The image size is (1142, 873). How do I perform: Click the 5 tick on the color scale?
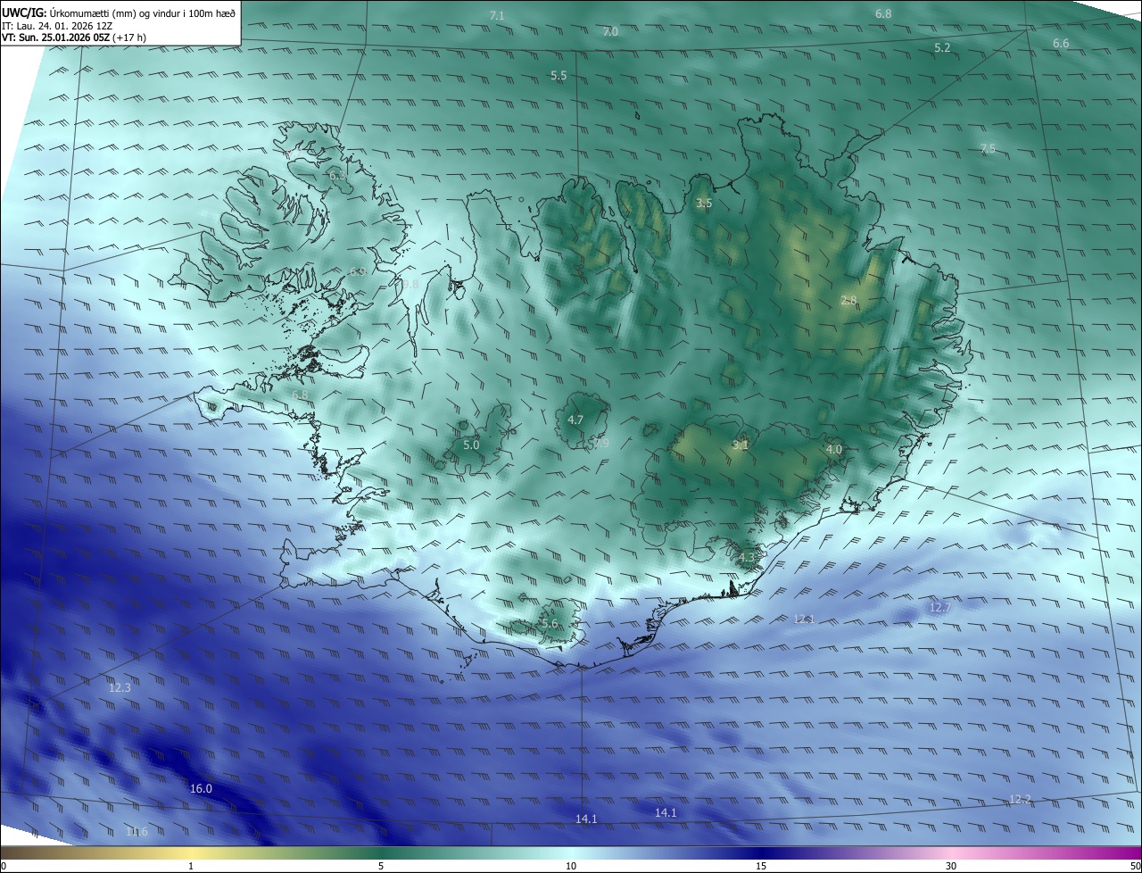[381, 866]
